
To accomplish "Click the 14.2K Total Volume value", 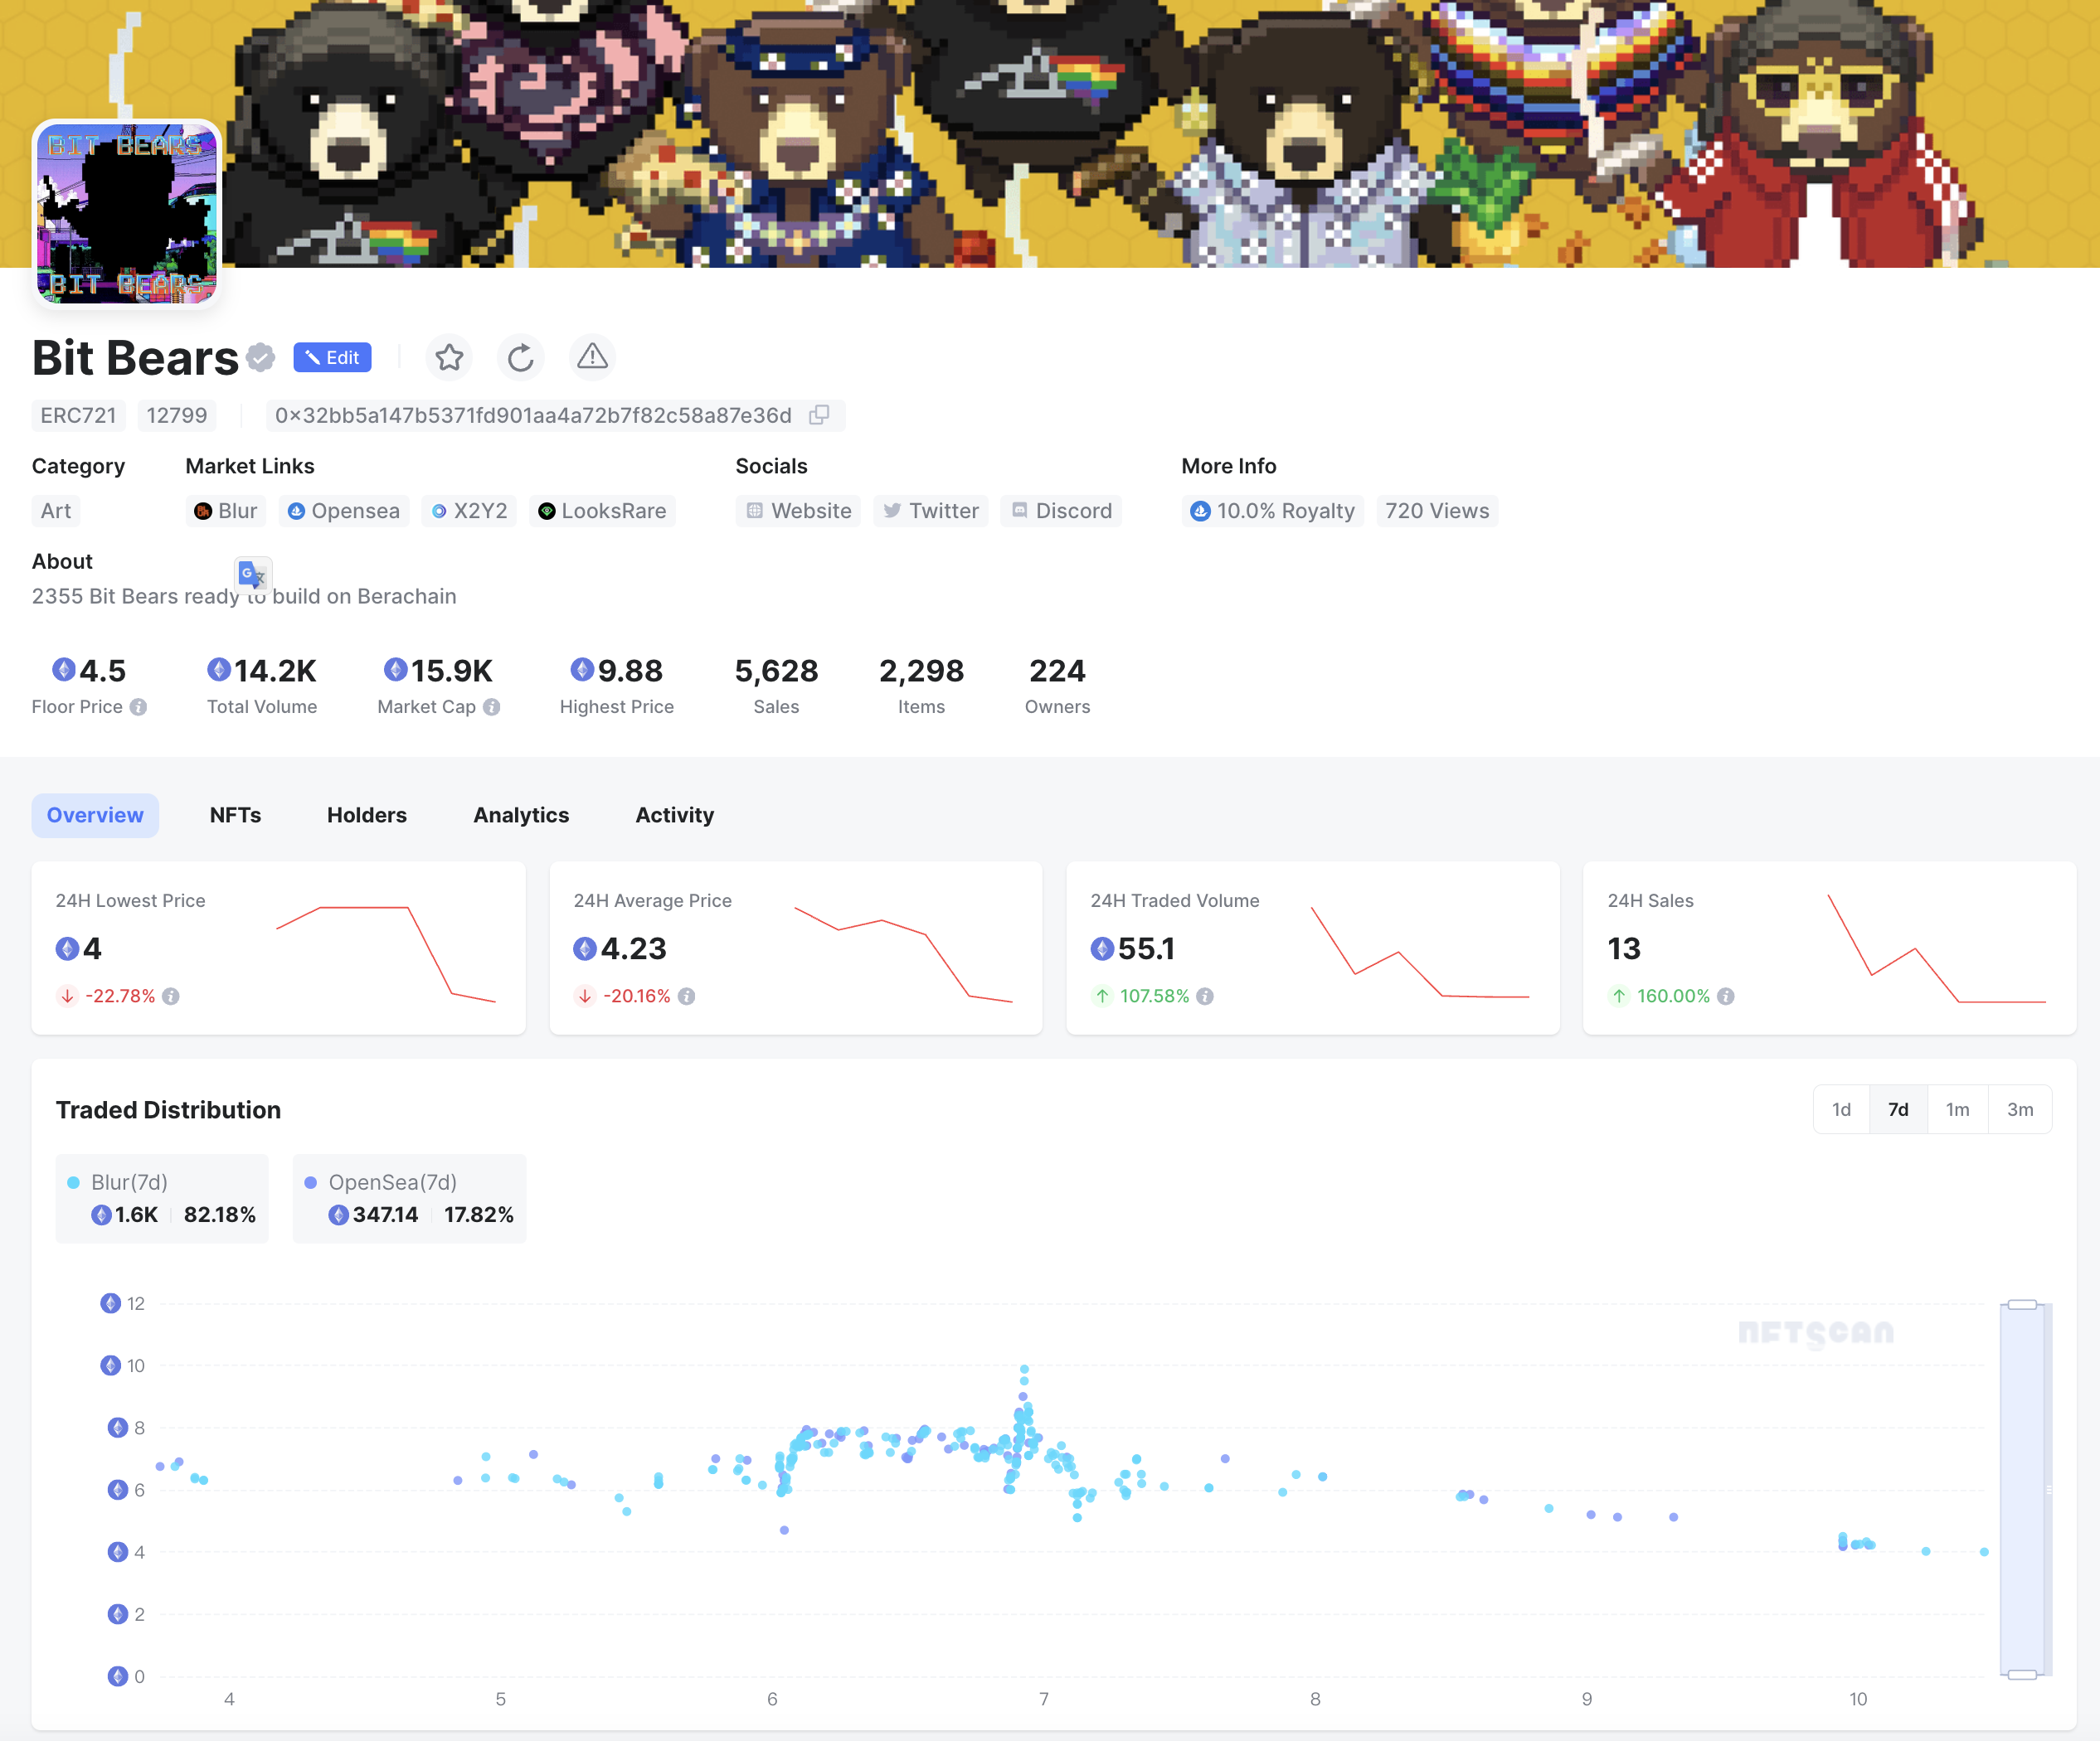I will (x=262, y=671).
